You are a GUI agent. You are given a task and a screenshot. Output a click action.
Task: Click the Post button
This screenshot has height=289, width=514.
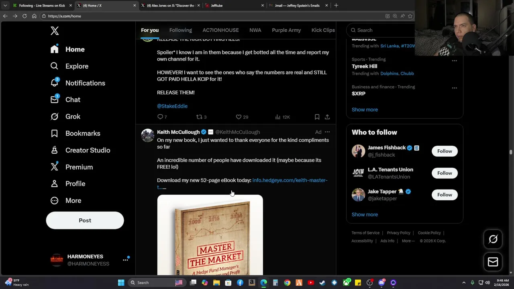coord(85,220)
